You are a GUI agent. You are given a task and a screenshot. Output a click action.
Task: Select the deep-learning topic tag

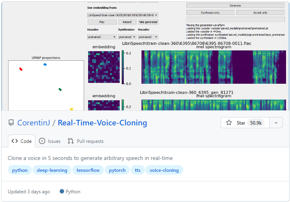pyautogui.click(x=52, y=170)
